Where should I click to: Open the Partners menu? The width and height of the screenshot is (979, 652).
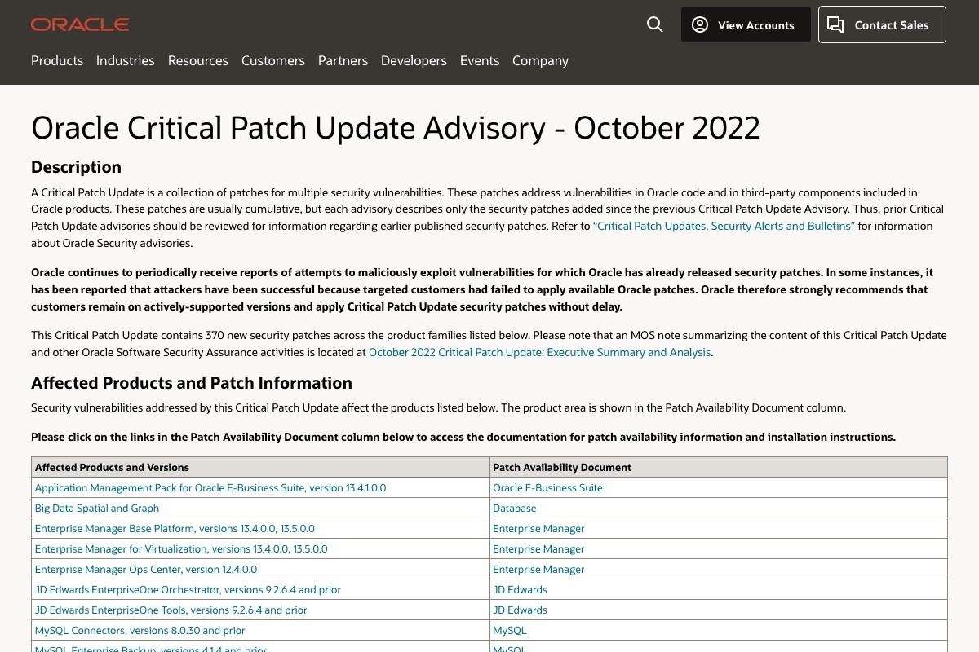[x=343, y=60]
